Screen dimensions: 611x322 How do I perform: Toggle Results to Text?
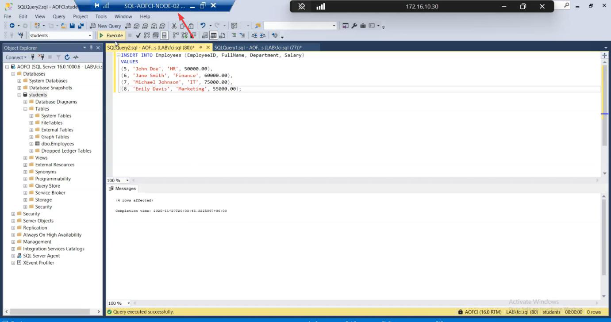(x=204, y=35)
